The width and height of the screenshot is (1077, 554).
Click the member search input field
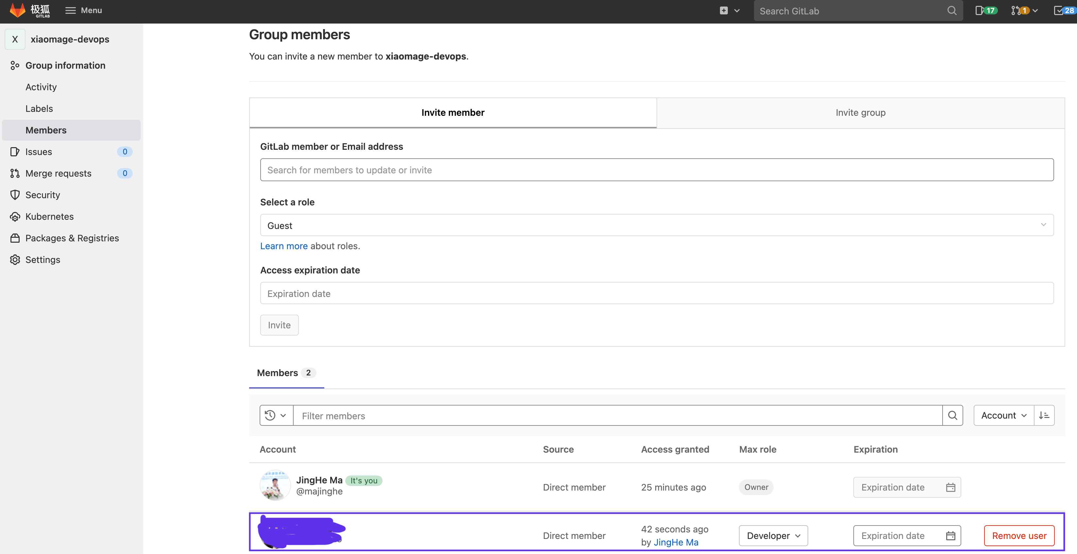[x=657, y=170]
